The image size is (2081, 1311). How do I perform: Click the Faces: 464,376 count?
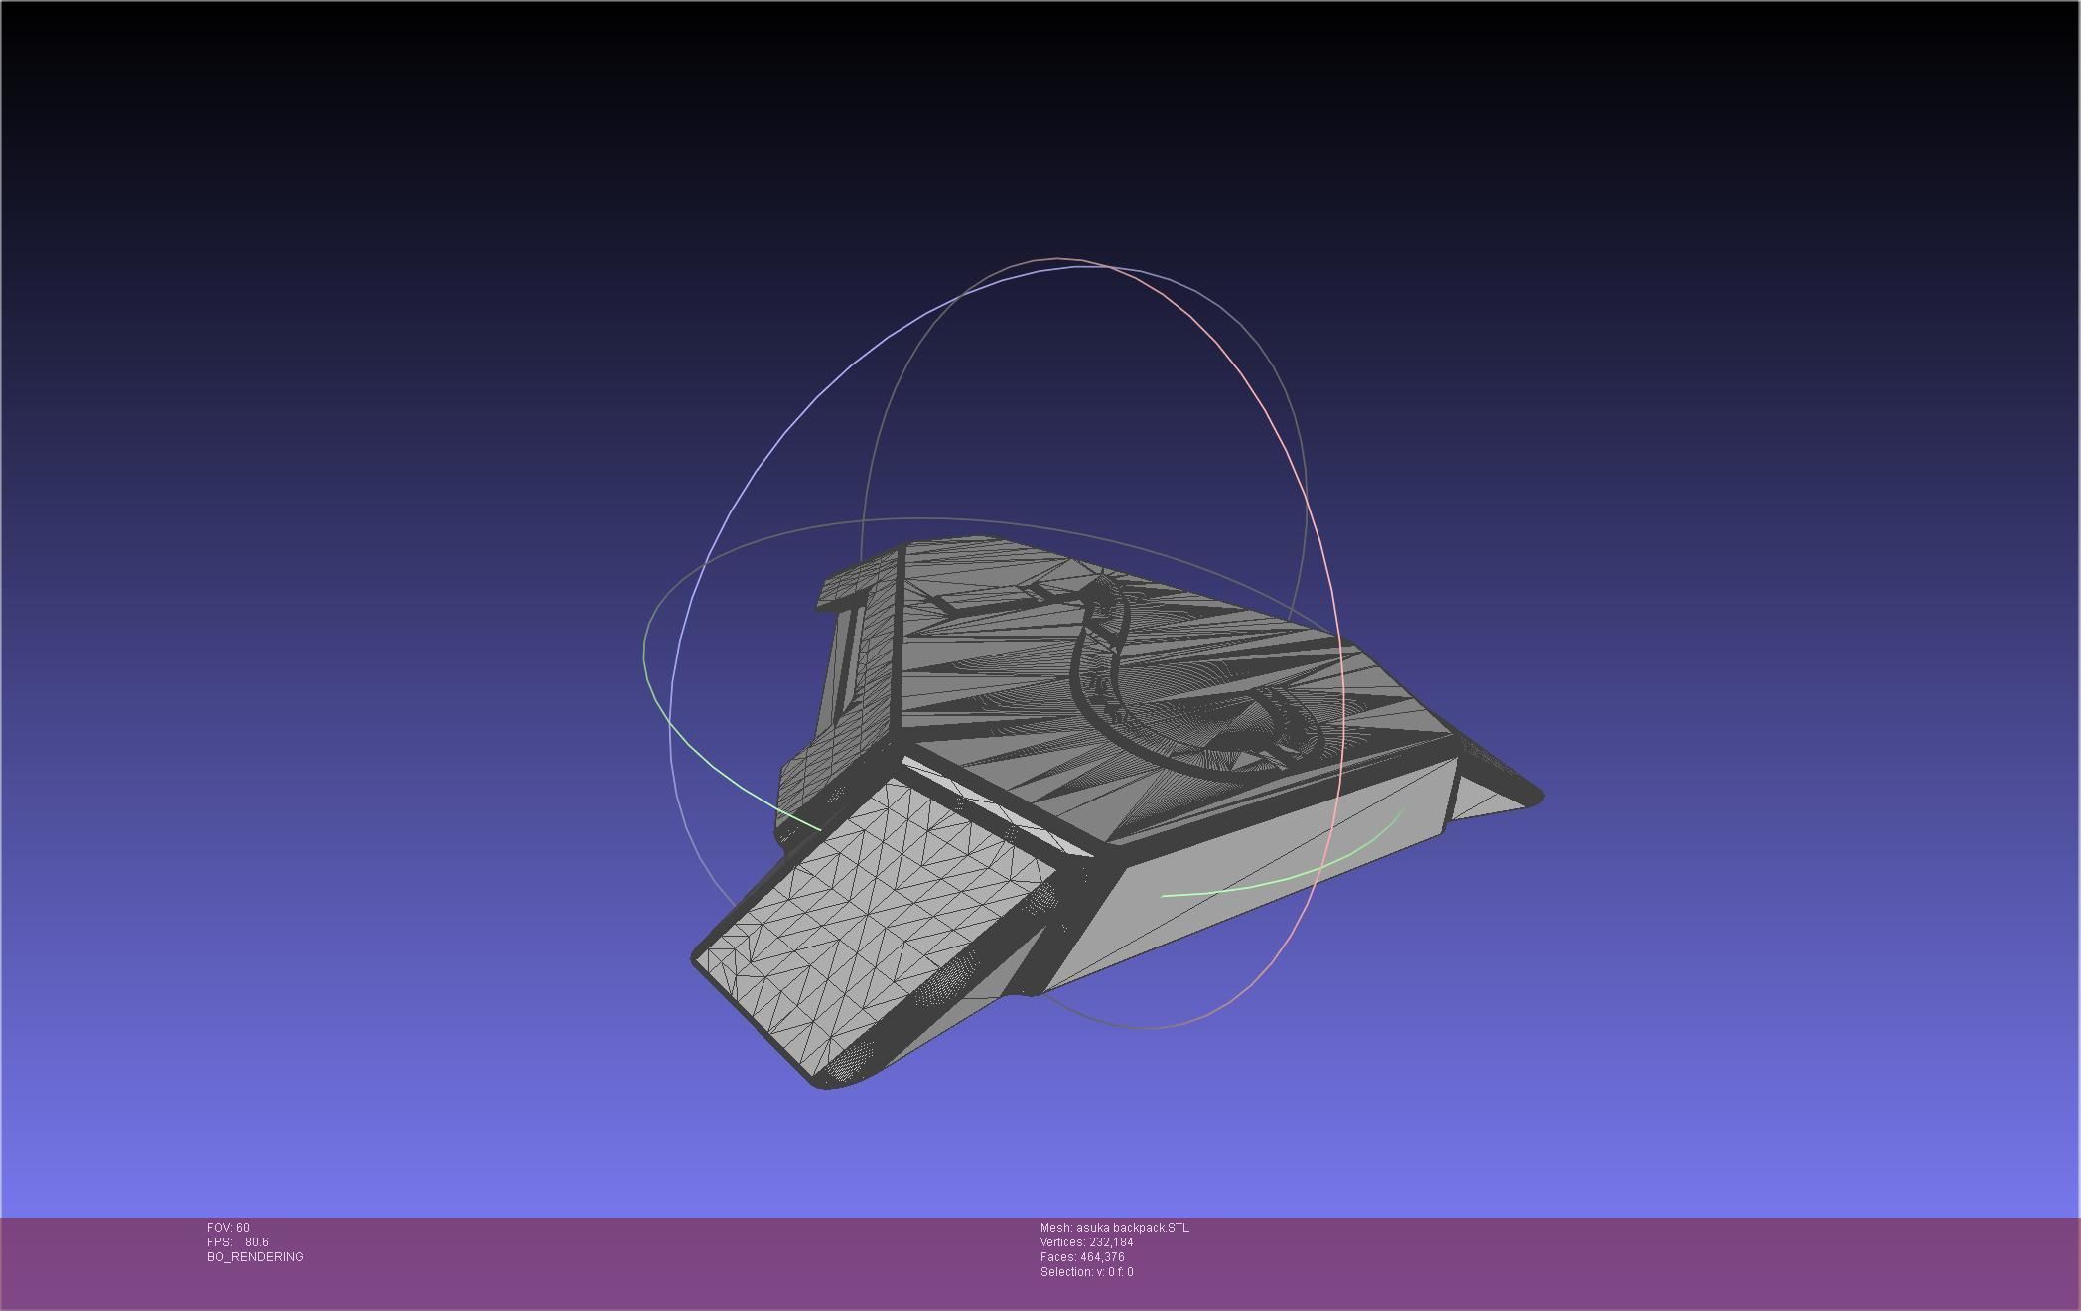(1082, 1257)
